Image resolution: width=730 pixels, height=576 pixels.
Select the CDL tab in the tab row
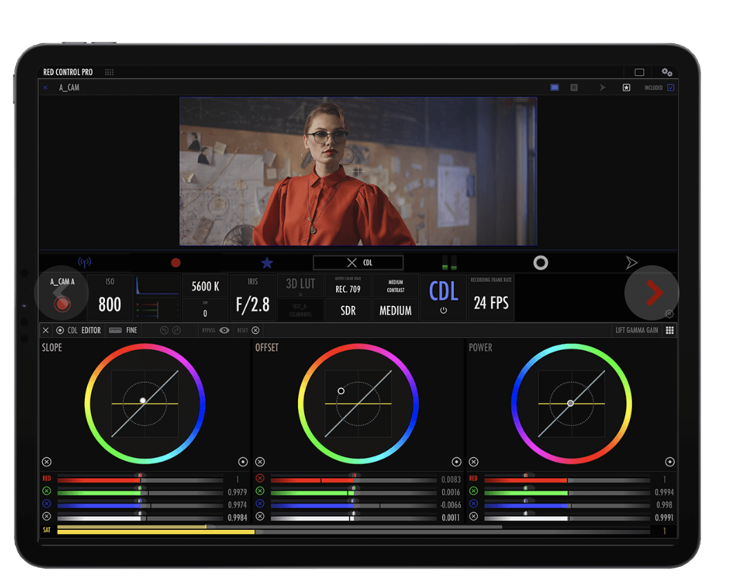[x=358, y=263]
